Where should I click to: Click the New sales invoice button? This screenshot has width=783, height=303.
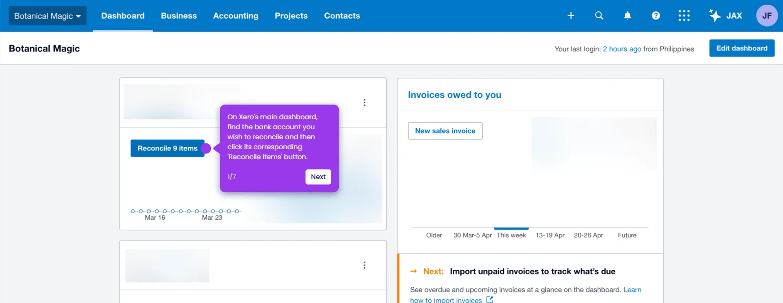pyautogui.click(x=445, y=131)
